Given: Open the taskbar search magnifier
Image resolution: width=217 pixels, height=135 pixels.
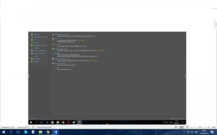Looking at the screenshot, I should click(x=11, y=132).
